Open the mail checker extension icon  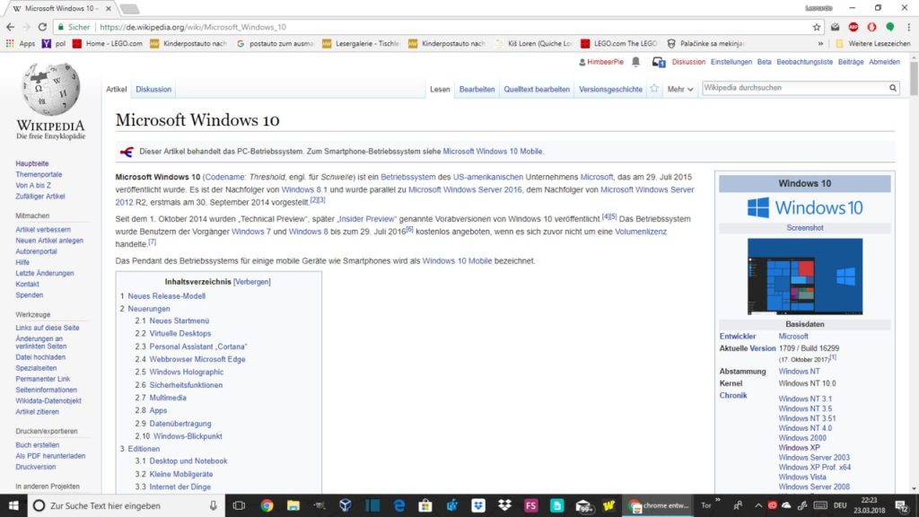tap(836, 27)
